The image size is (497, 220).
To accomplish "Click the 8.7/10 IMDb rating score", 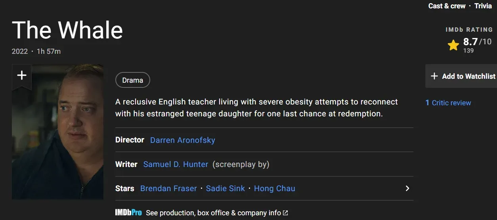I will [477, 42].
